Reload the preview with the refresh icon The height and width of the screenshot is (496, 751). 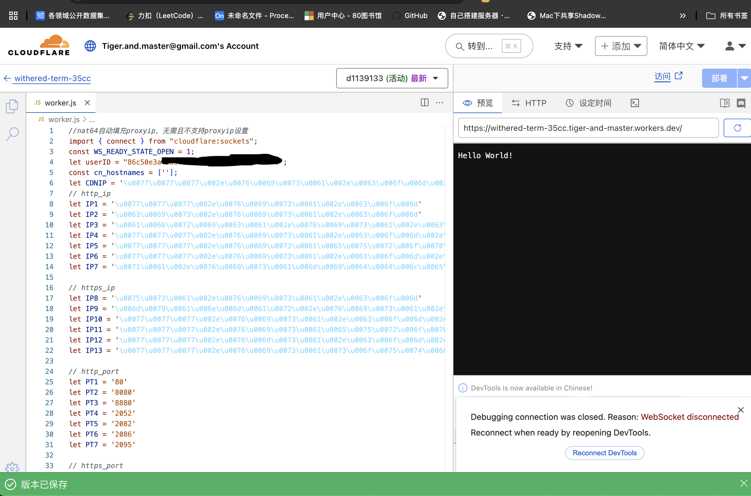click(x=737, y=128)
